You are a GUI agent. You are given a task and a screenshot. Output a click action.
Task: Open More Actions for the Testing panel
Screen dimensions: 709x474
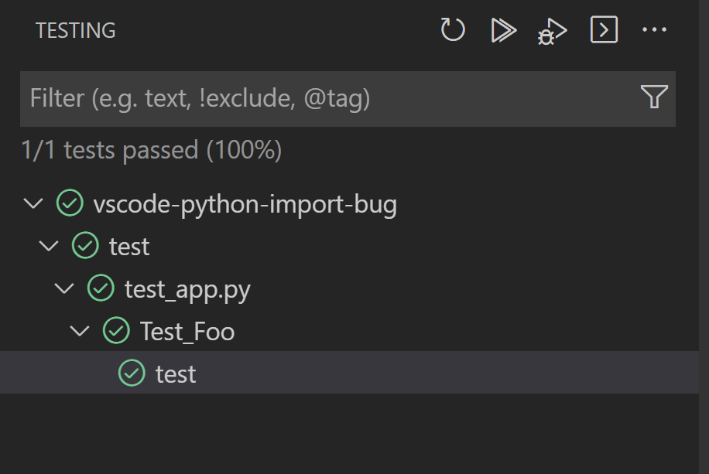[656, 29]
